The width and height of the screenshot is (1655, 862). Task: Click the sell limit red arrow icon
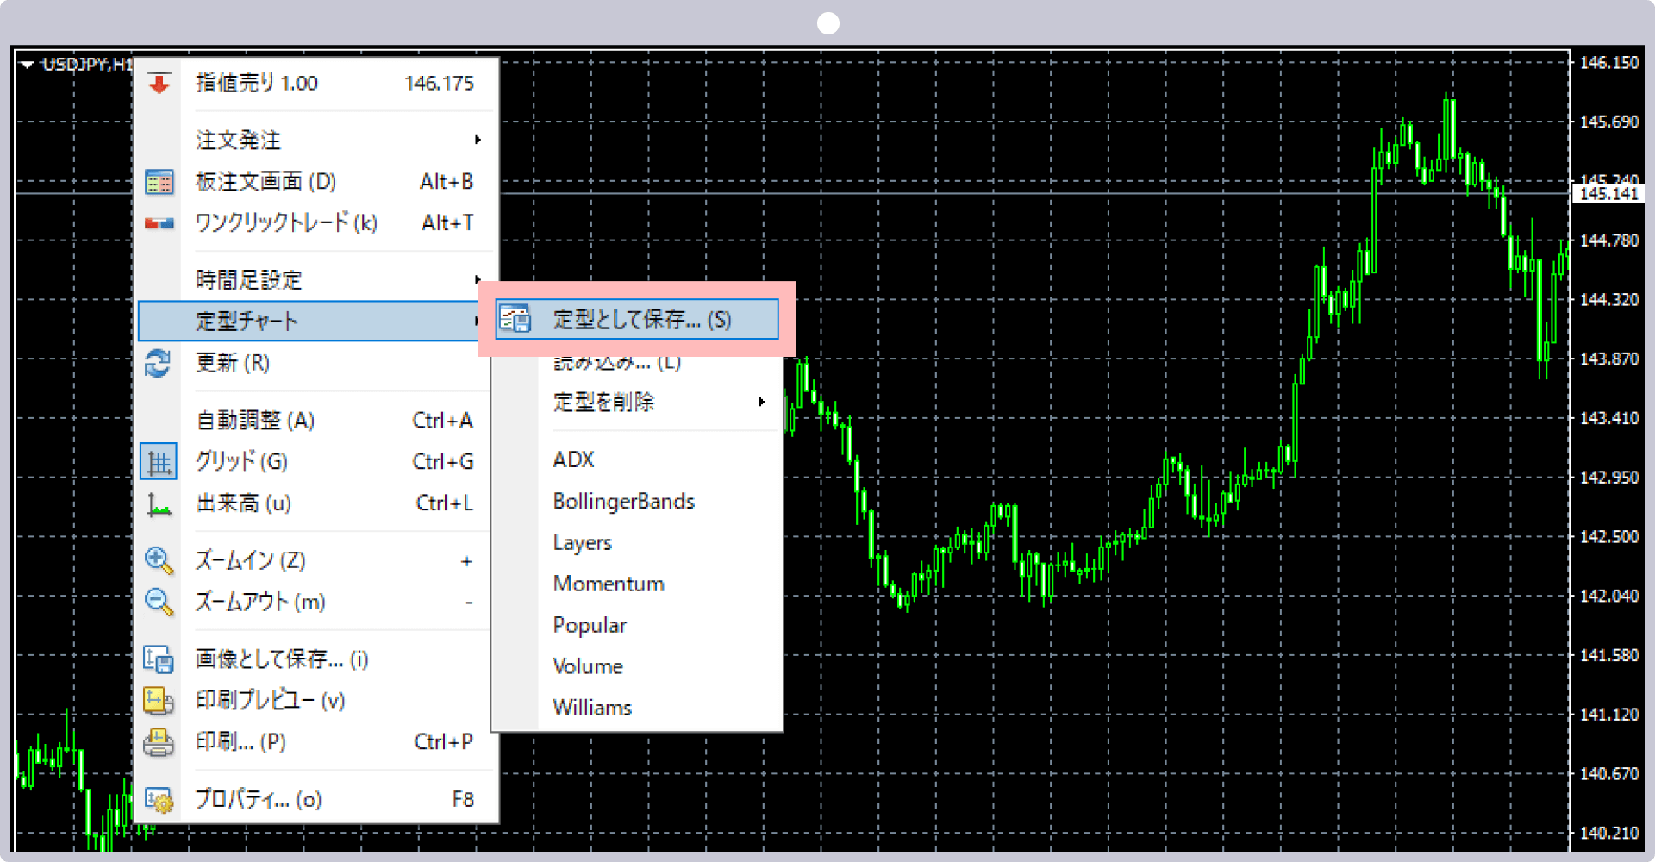click(159, 82)
